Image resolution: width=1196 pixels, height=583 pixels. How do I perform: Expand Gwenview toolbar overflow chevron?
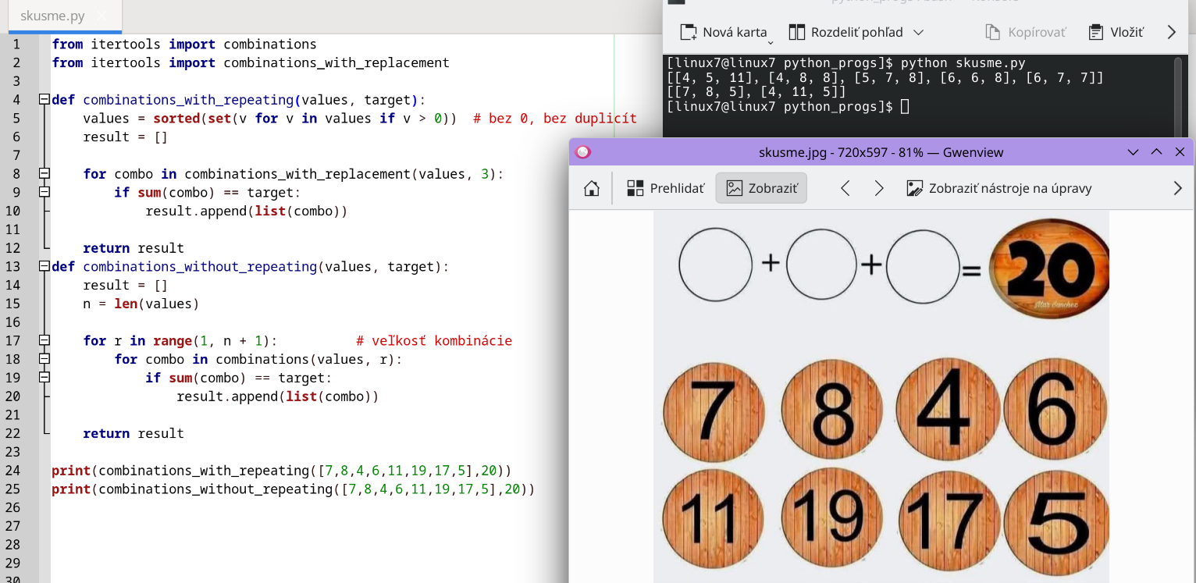point(1178,188)
